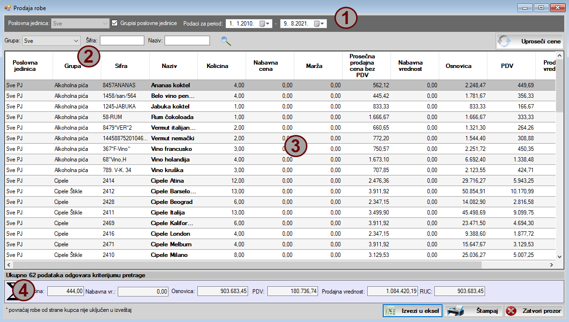
Task: Click the Štampaj print button
Action: (473, 311)
